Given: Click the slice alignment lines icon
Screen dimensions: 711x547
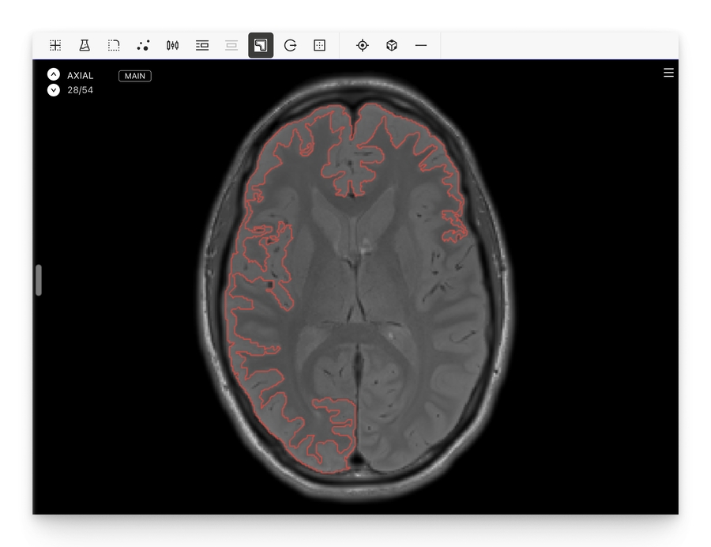Looking at the screenshot, I should coord(202,46).
